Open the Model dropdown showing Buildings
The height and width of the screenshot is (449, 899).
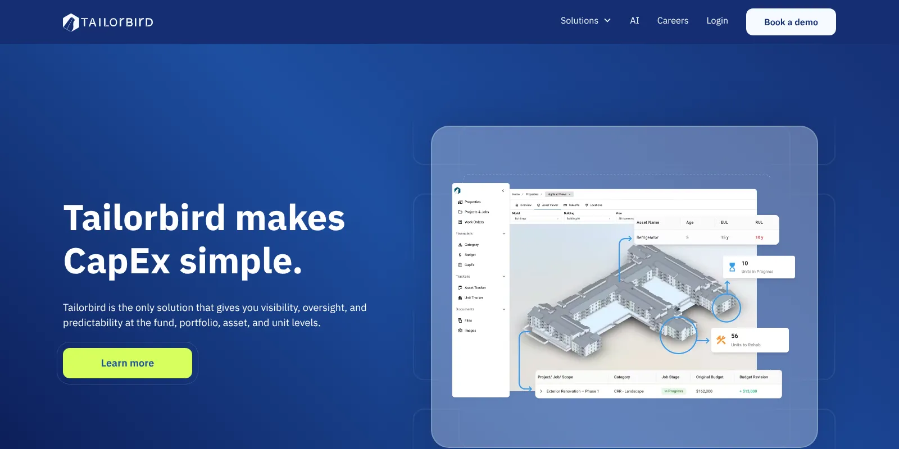click(x=536, y=218)
